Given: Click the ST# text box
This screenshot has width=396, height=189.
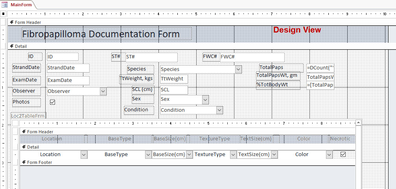Looking at the screenshot, I should click(151, 57).
